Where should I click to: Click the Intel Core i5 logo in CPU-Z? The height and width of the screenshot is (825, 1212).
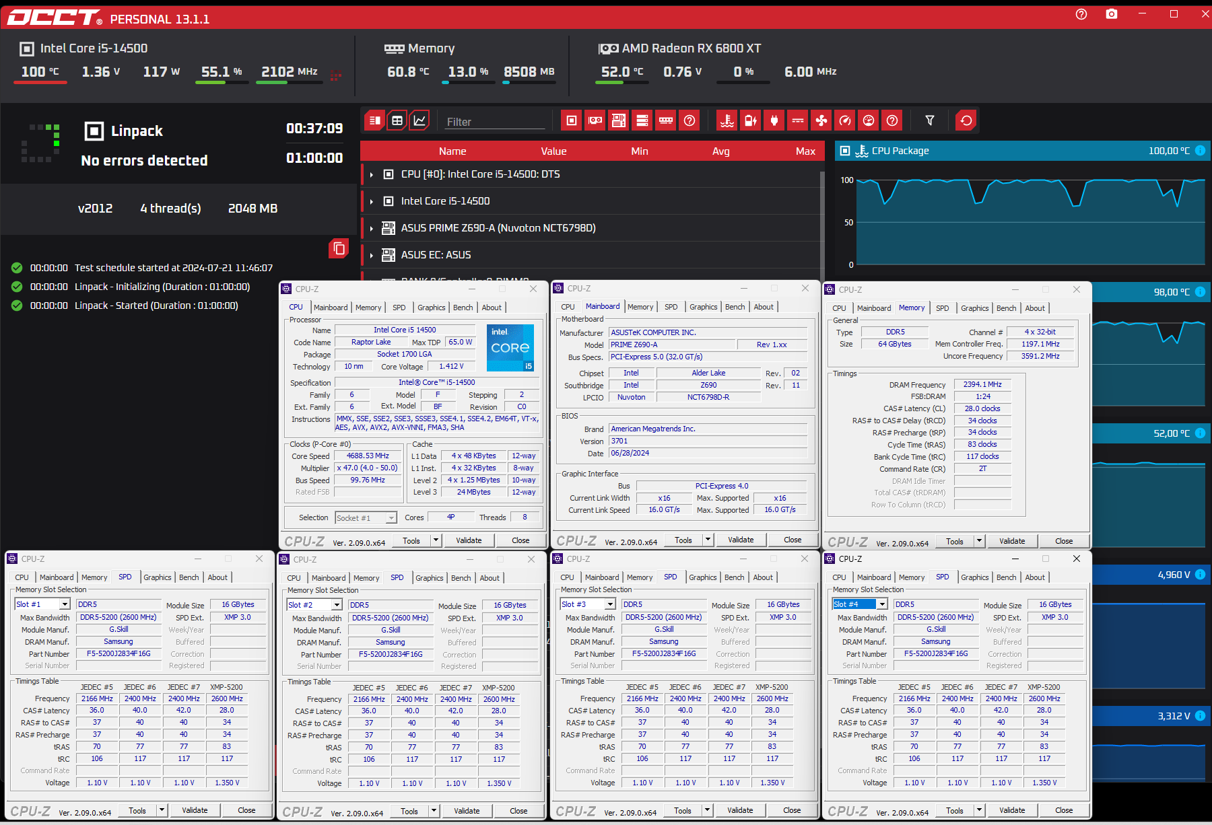(x=510, y=348)
